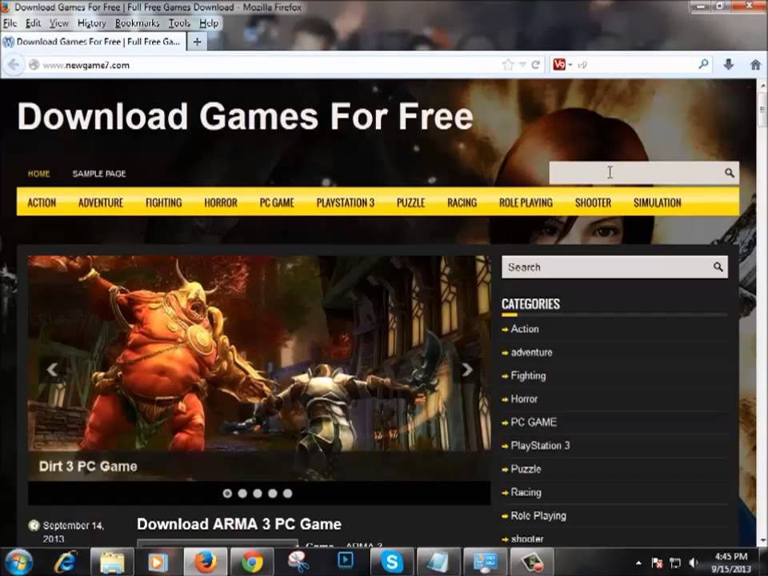Click the header search text field

pos(634,173)
